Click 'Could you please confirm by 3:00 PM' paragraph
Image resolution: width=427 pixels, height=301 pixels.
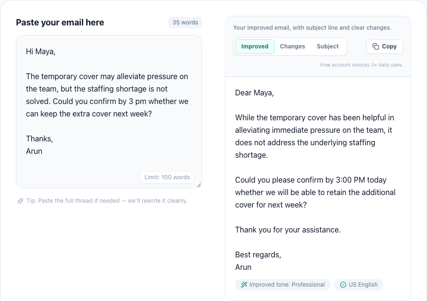click(315, 193)
